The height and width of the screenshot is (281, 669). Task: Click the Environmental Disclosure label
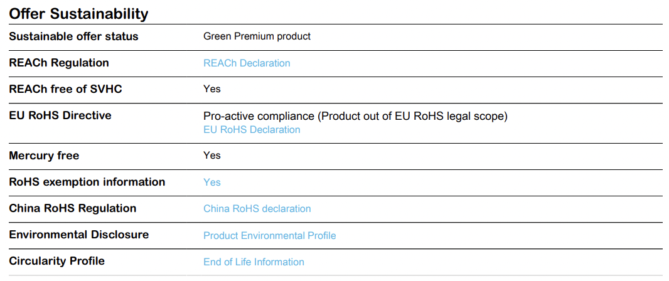coord(79,235)
